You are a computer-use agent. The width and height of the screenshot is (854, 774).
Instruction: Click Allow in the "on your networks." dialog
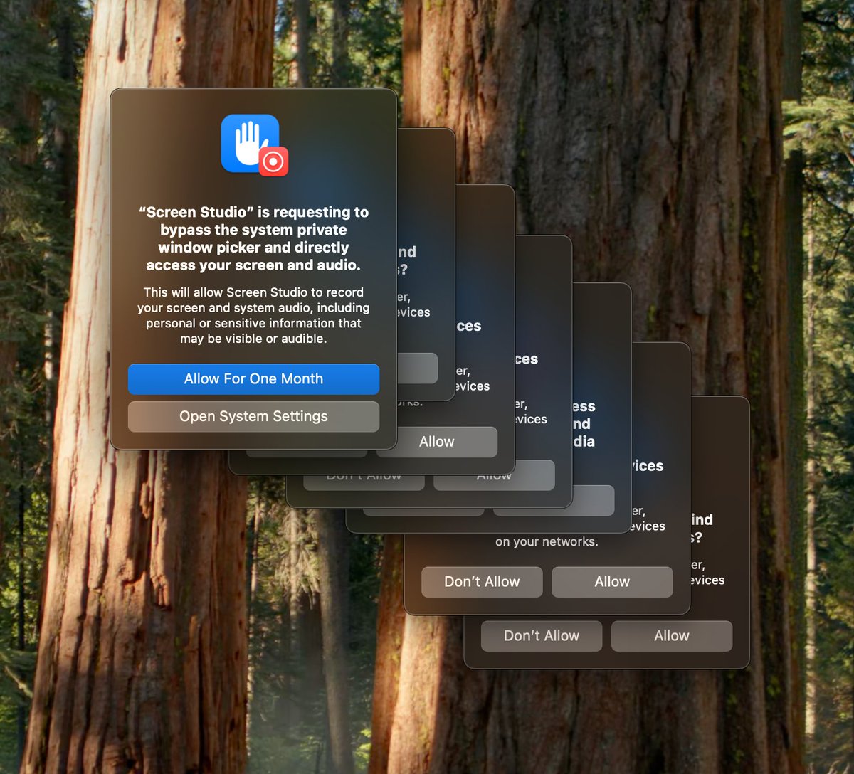[x=612, y=582]
